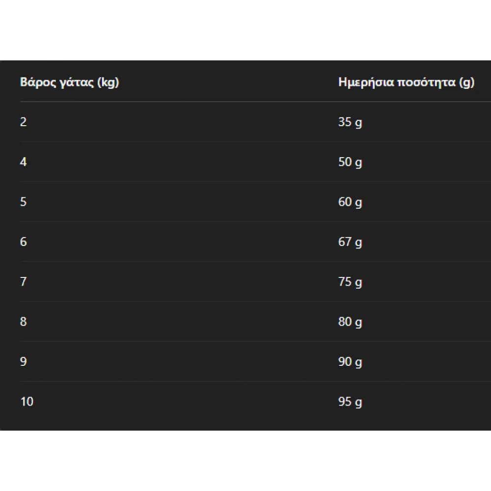491x491 pixels.
Task: Select the 5 kg weight cell
Action: coord(24,202)
